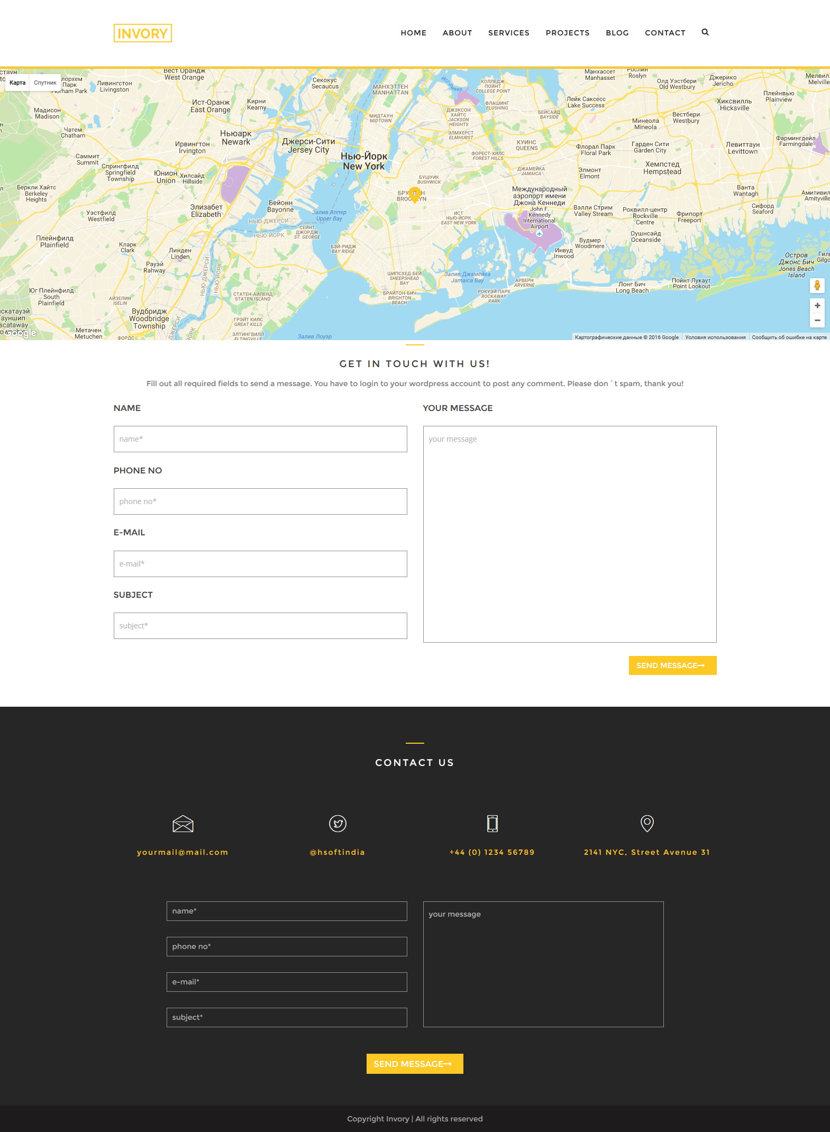The height and width of the screenshot is (1132, 830).
Task: Click the GET IN TOUCH WITH US! heading
Action: point(415,364)
